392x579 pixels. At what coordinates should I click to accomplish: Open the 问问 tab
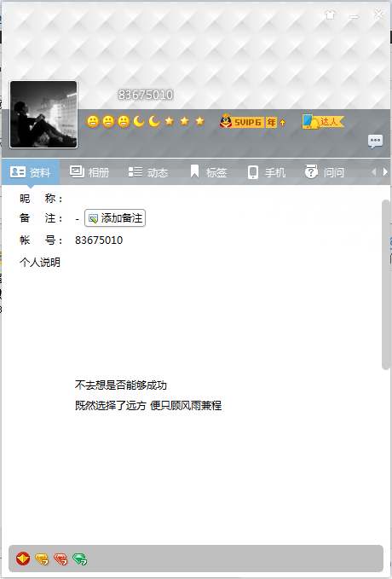pyautogui.click(x=325, y=172)
